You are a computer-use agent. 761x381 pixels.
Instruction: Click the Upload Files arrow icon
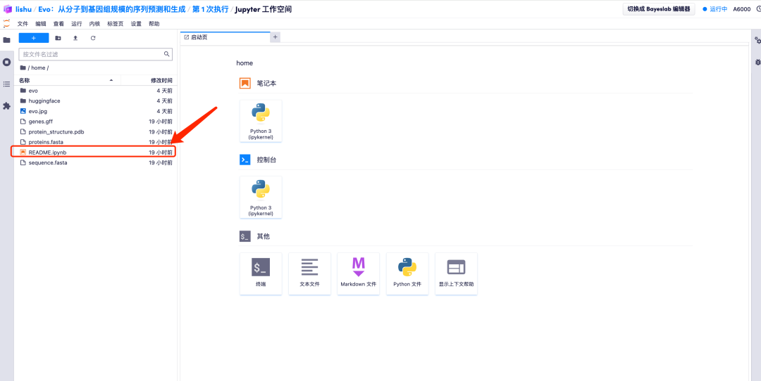tap(75, 38)
